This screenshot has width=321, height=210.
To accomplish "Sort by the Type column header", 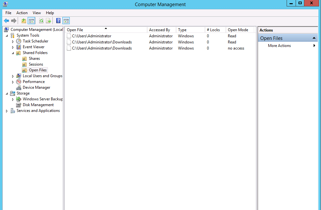I will point(191,30).
